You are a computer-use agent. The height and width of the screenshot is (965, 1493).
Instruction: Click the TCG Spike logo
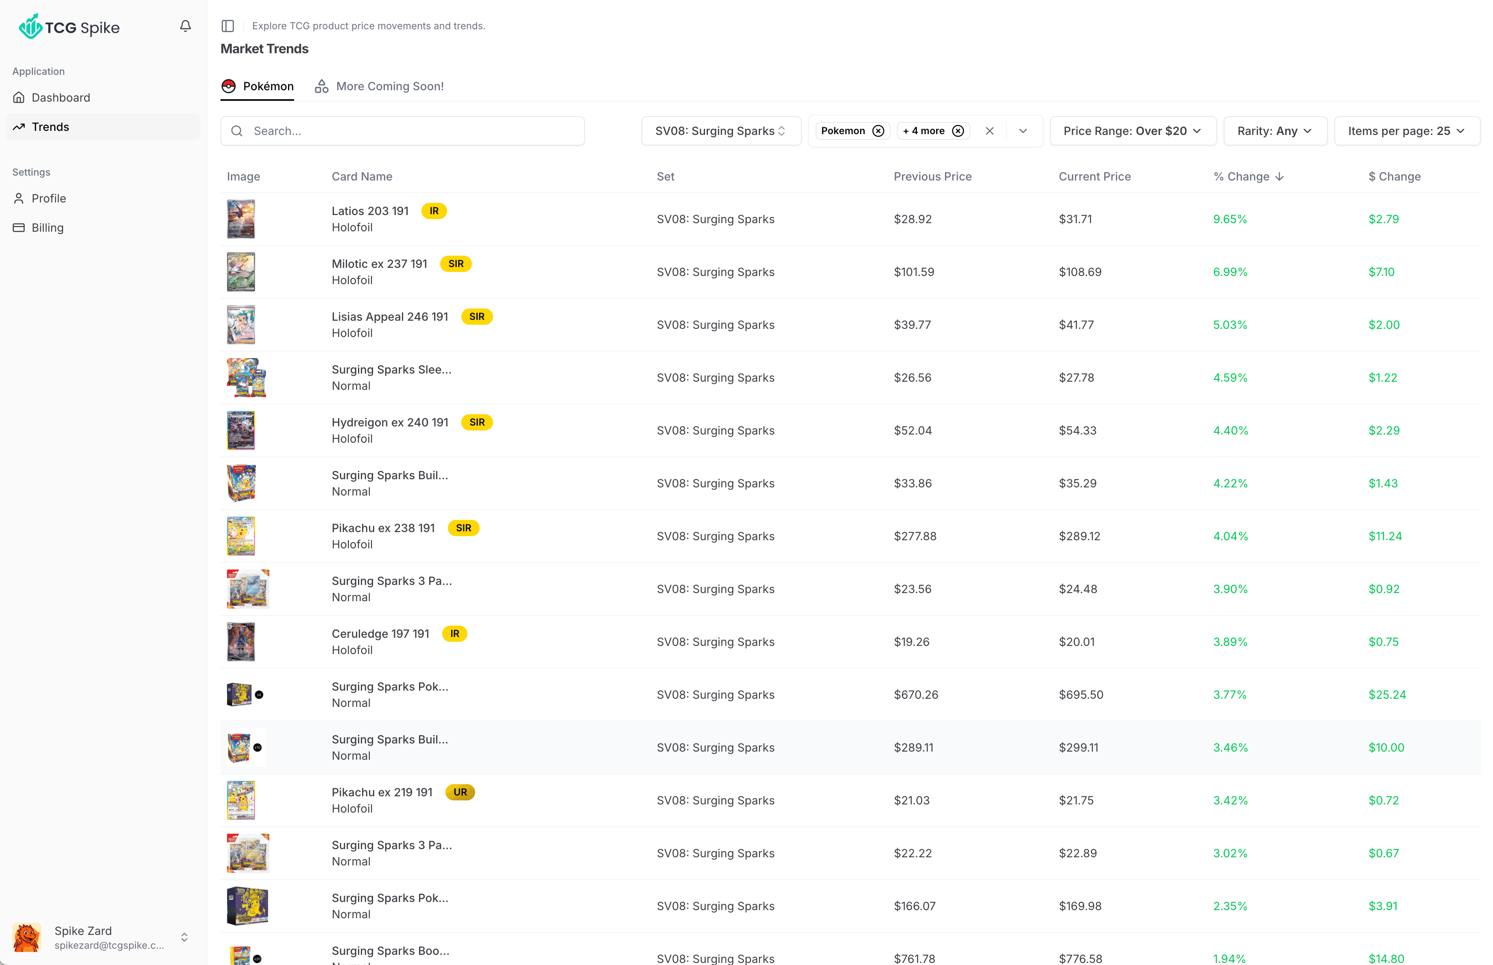(x=69, y=27)
